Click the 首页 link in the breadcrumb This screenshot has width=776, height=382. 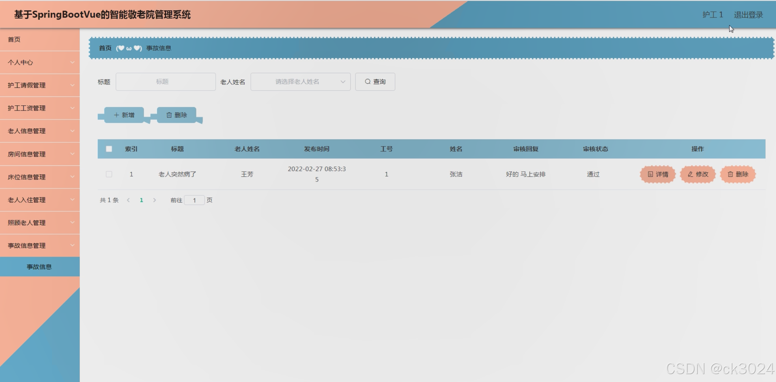[x=105, y=48]
